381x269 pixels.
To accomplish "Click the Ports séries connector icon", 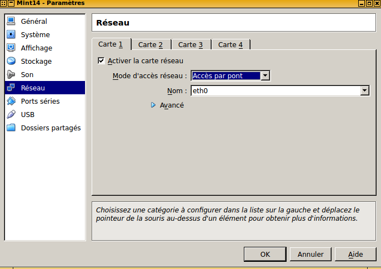I will (11, 101).
